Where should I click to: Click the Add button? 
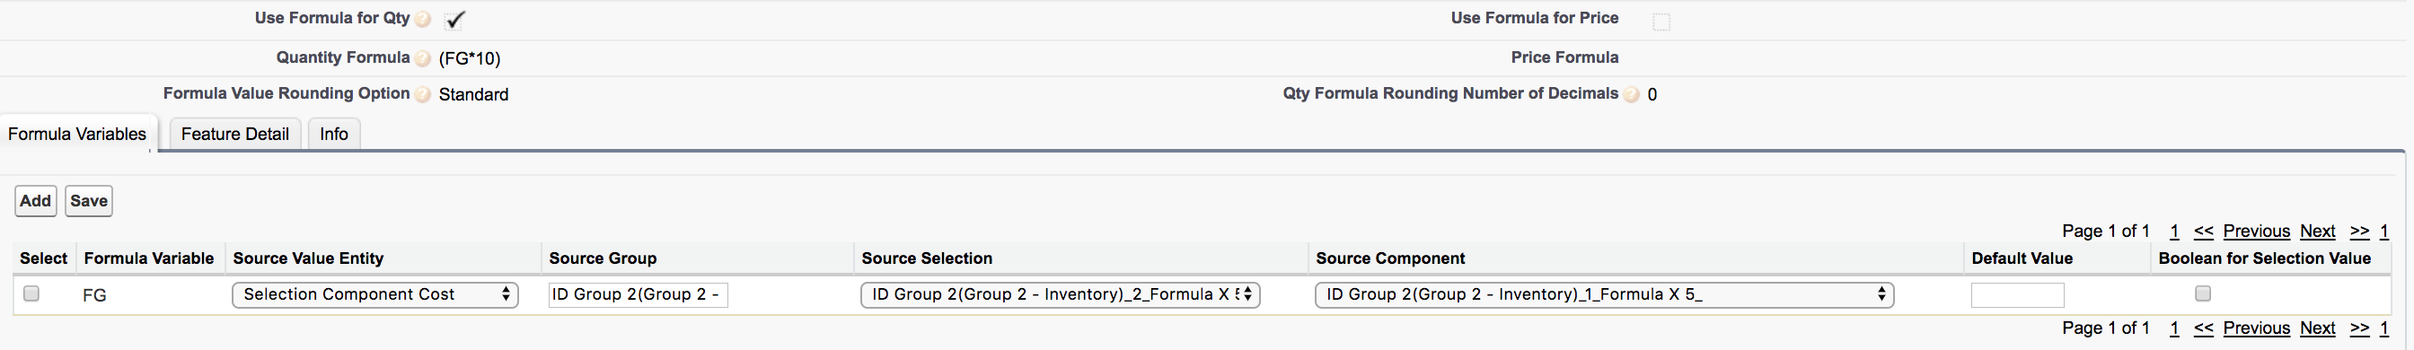[x=36, y=201]
